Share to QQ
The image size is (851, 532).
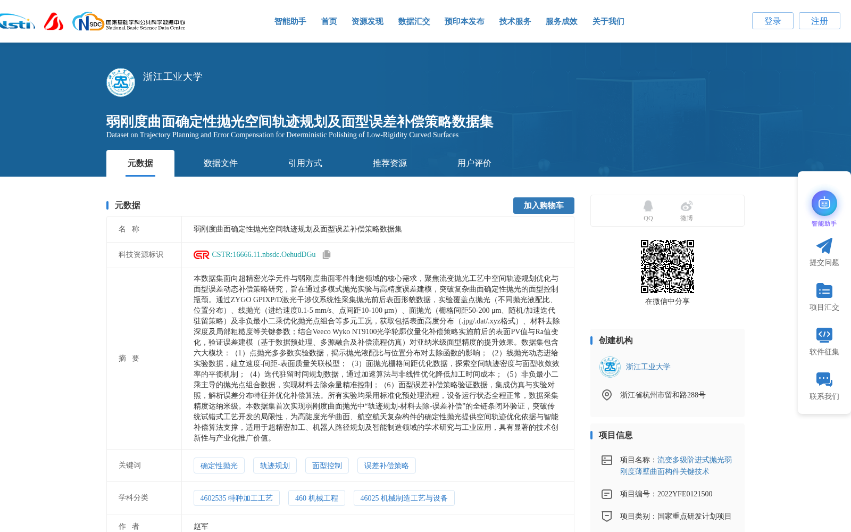(x=648, y=211)
